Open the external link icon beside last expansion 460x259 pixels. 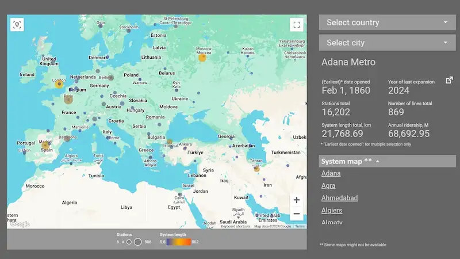[x=449, y=80]
